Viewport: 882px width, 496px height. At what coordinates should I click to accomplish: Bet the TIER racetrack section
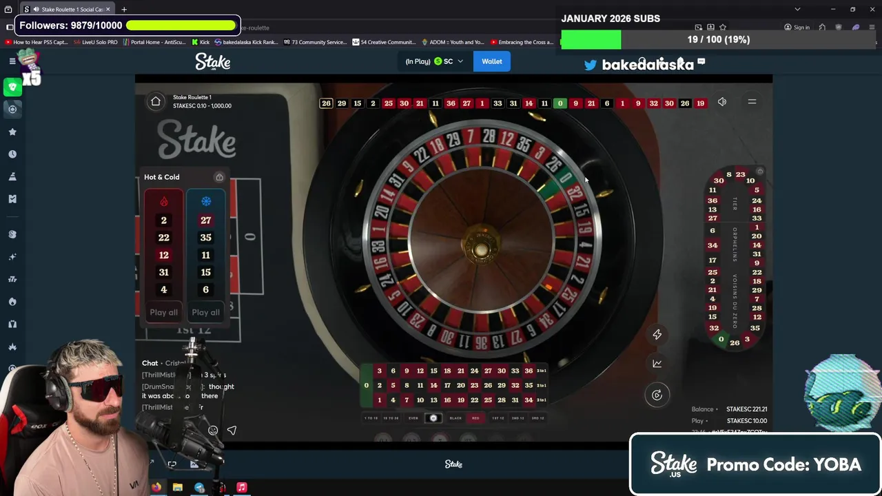[735, 203]
